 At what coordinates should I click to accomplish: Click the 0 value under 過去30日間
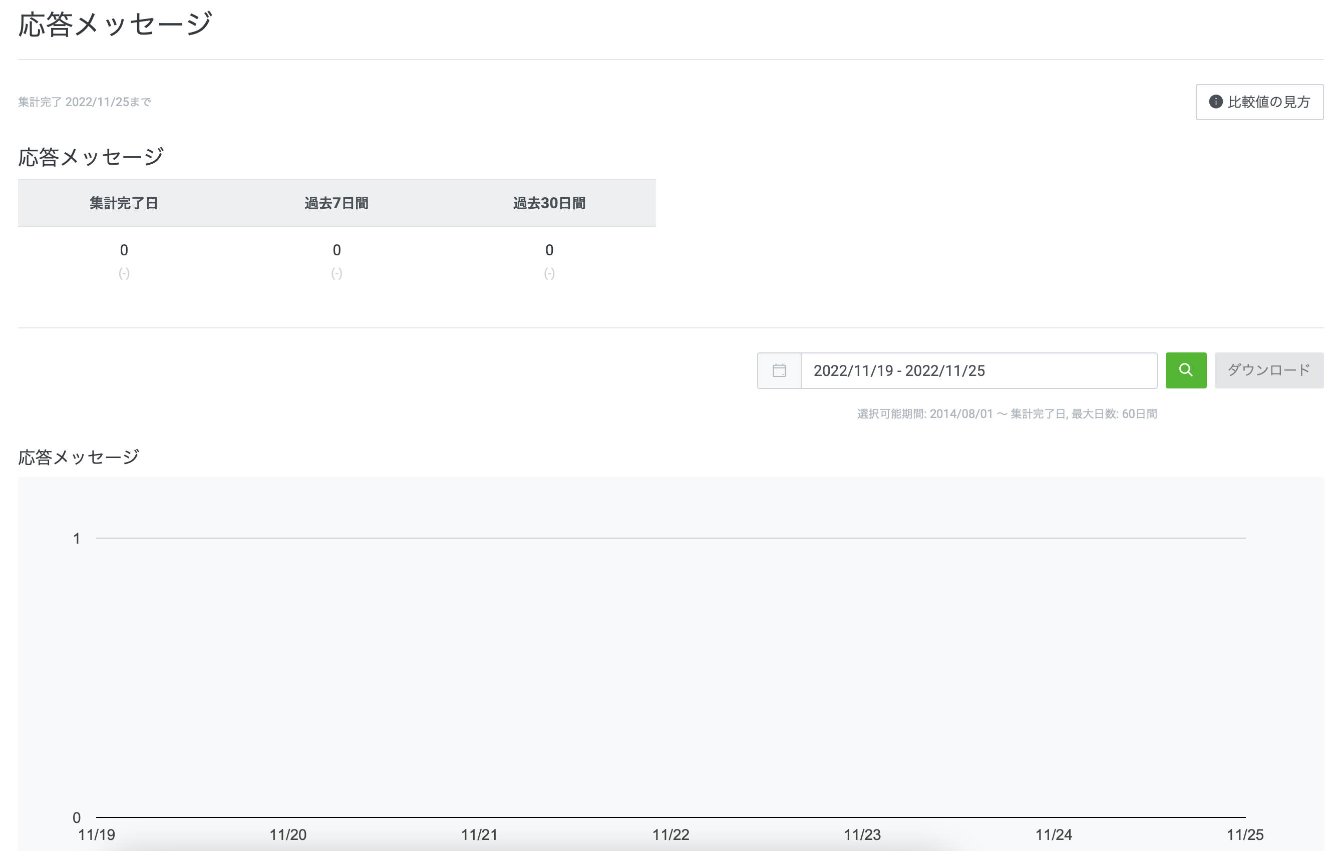coord(549,250)
